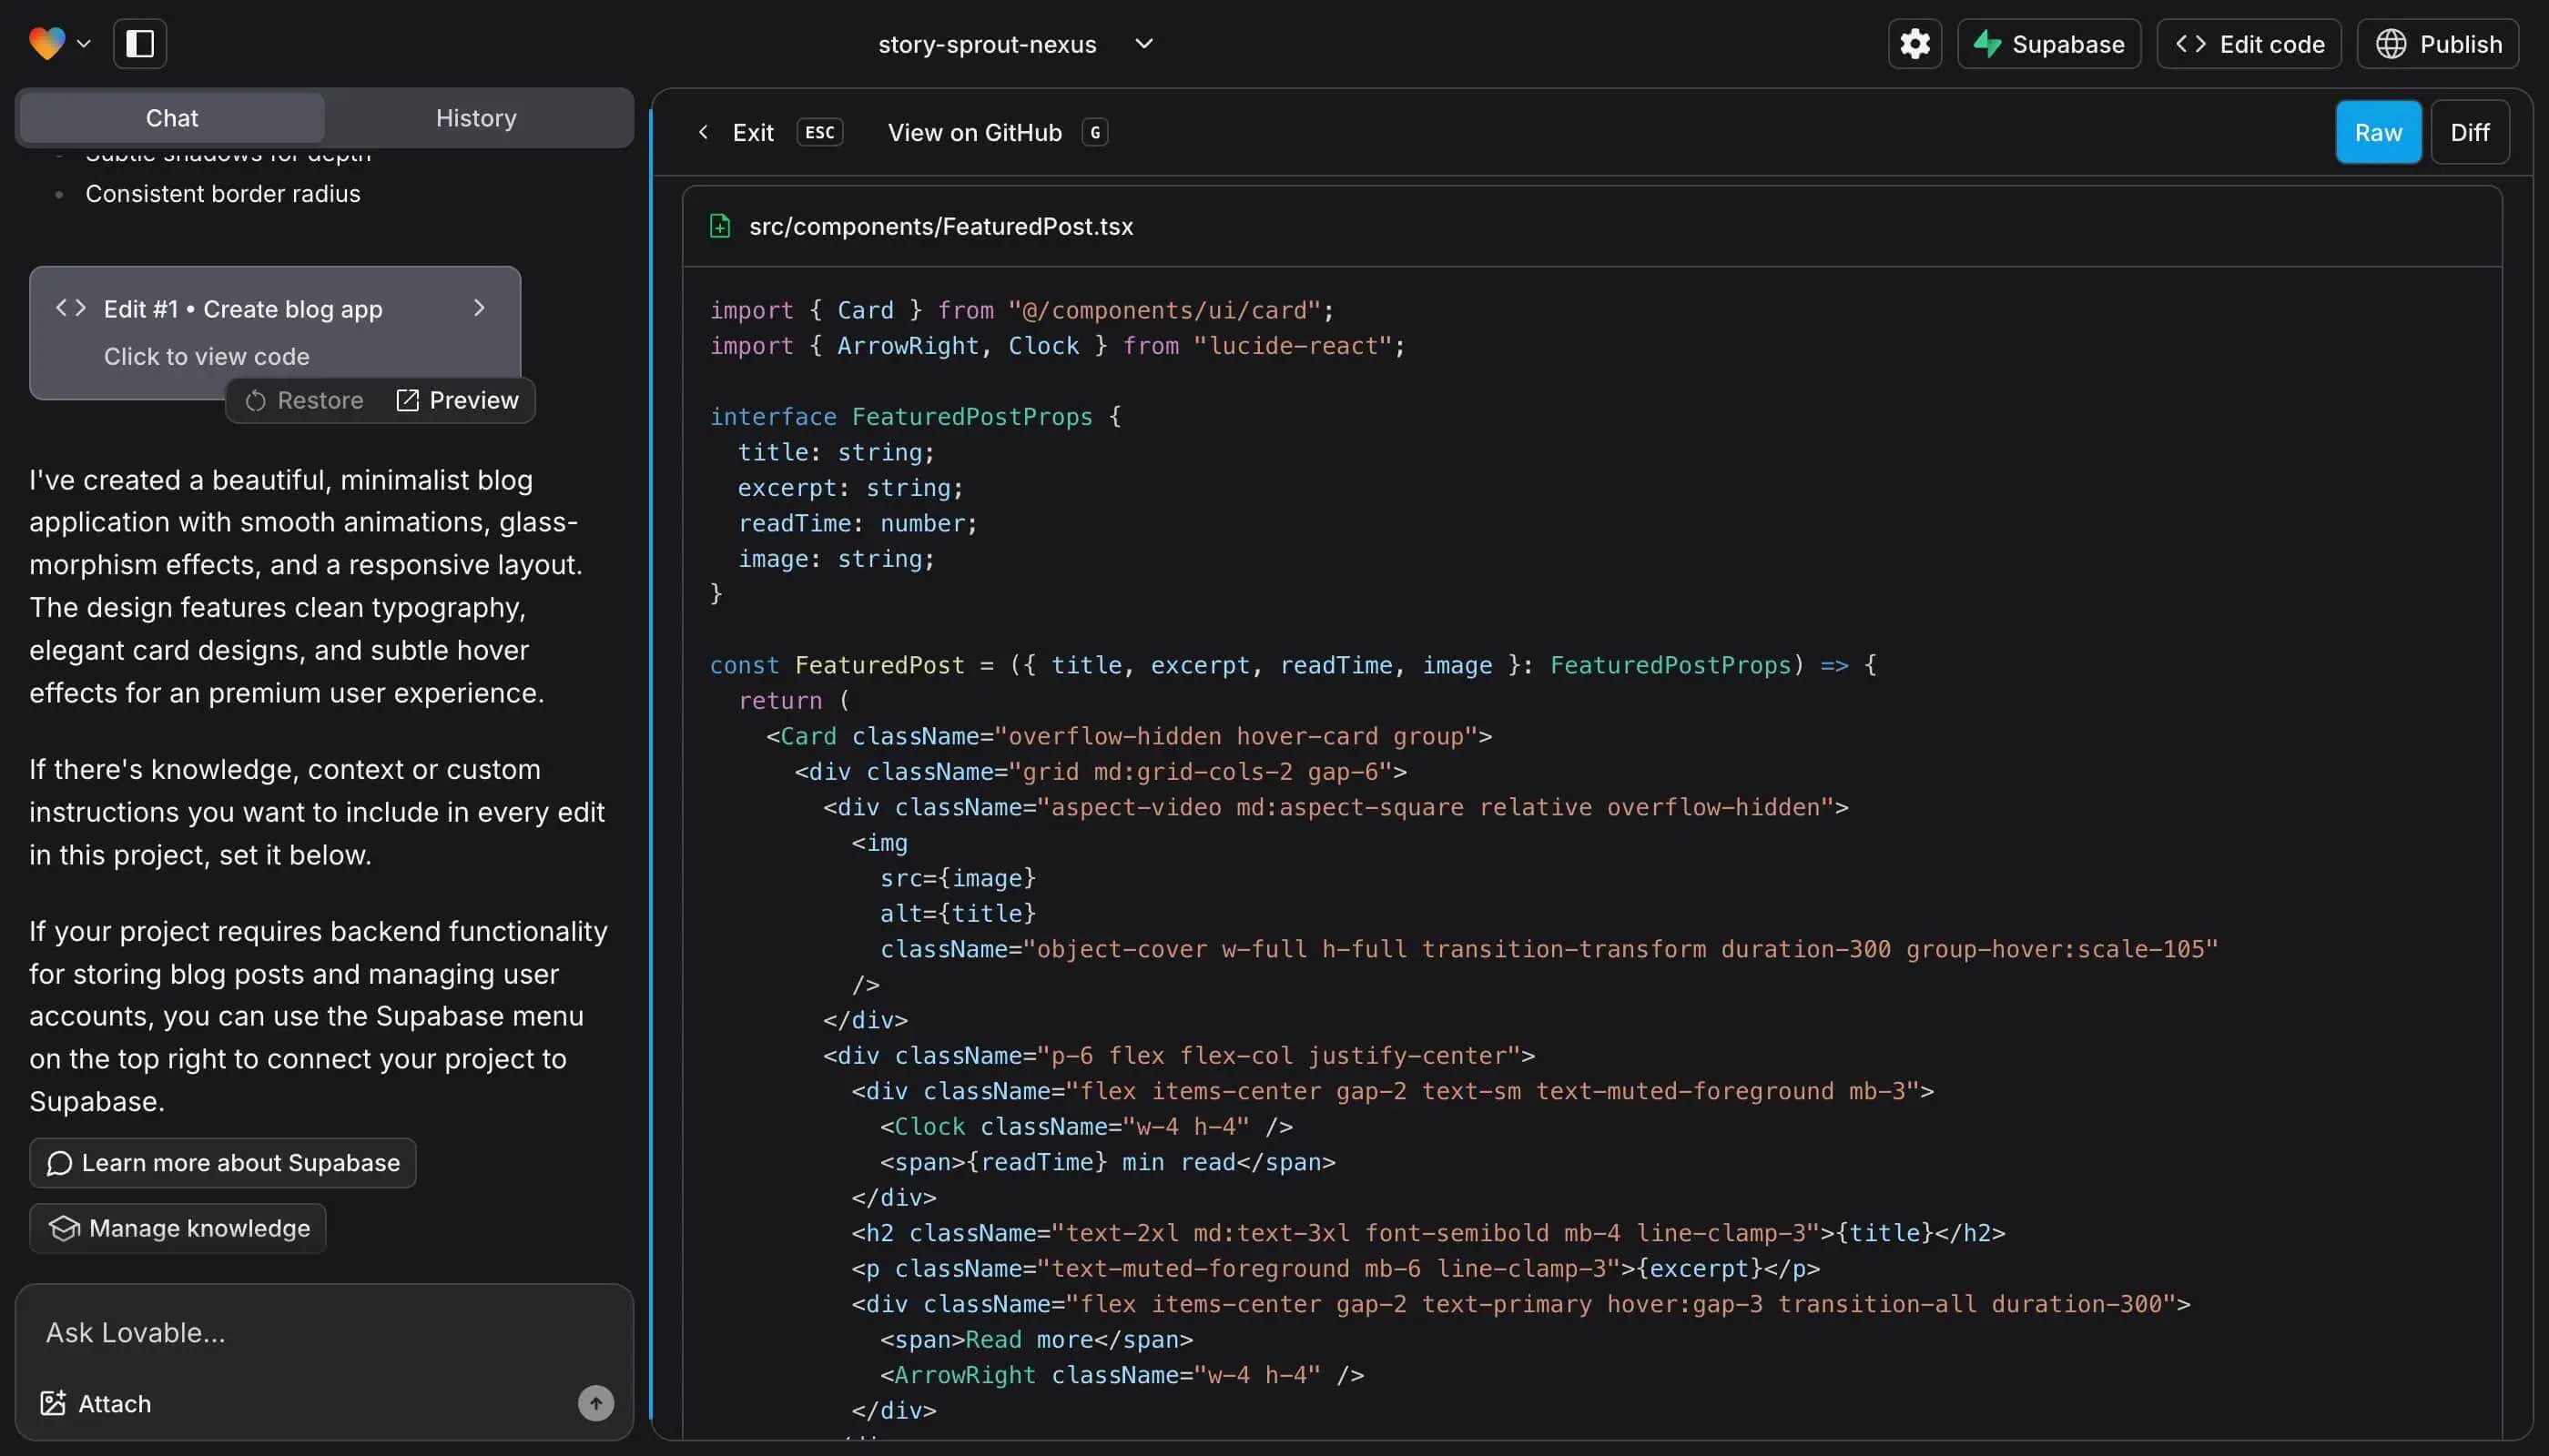Screen dimensions: 2549x1456
Task: Click the Ask Lovable input field
Action: 300,1332
